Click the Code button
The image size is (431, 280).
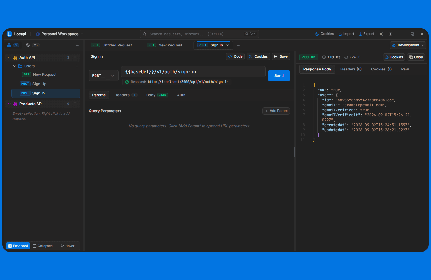click(235, 56)
